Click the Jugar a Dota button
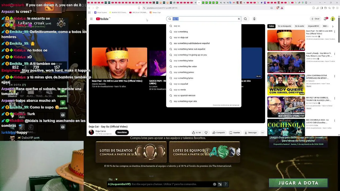 click(298, 183)
